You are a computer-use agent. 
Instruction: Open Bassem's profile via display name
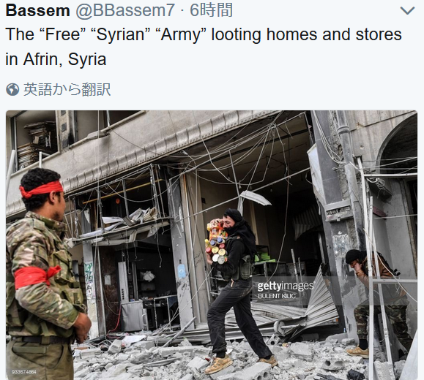pos(37,10)
